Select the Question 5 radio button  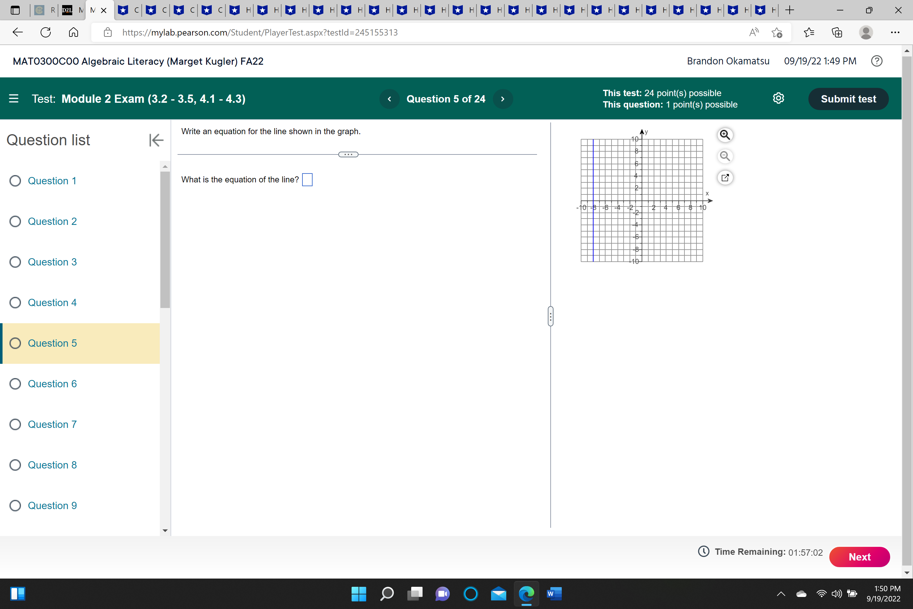tap(15, 343)
